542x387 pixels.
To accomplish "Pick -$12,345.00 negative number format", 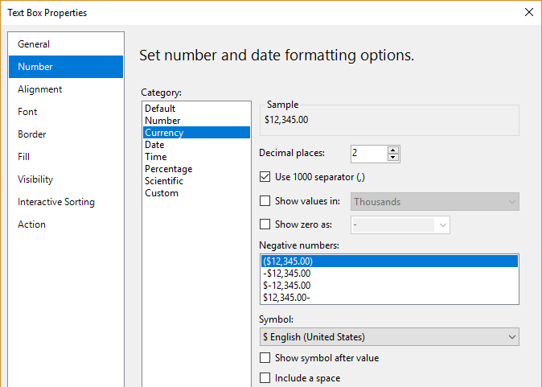I will click(x=287, y=274).
